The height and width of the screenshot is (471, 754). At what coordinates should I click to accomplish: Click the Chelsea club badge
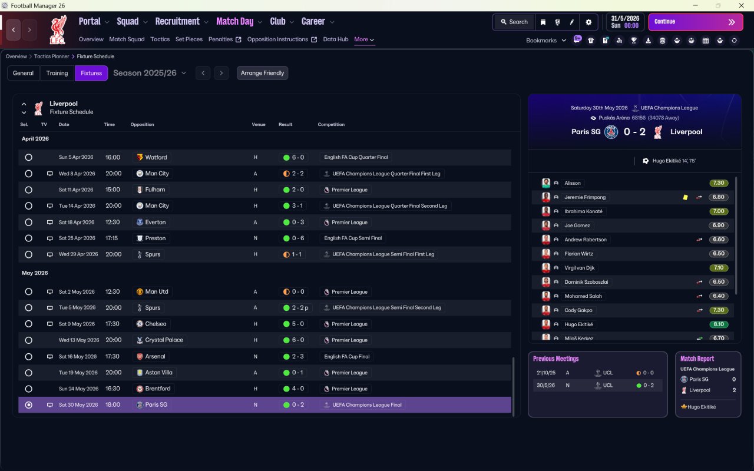pos(140,324)
